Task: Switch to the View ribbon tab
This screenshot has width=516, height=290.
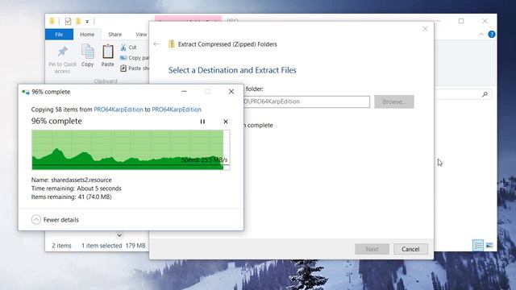Action: click(x=141, y=34)
